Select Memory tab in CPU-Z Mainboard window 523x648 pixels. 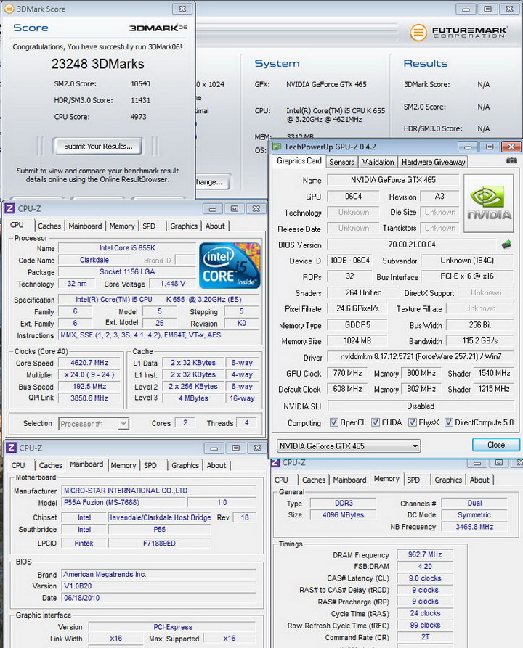pos(123,465)
